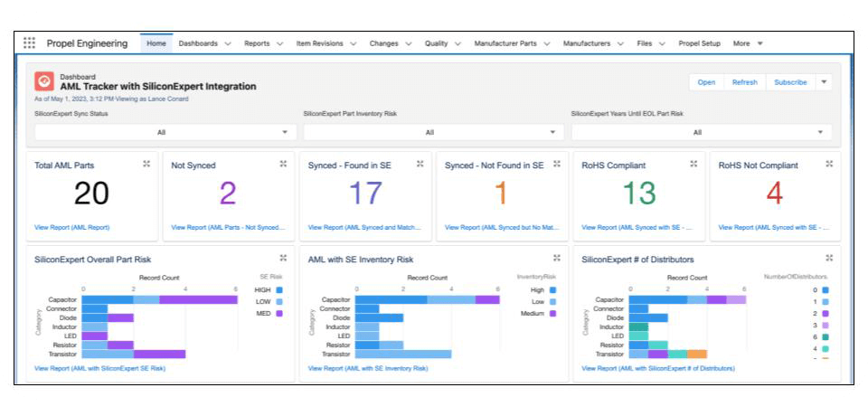The width and height of the screenshot is (868, 416).
Task: Expand the Synced - Found in SE widget
Action: click(x=420, y=164)
